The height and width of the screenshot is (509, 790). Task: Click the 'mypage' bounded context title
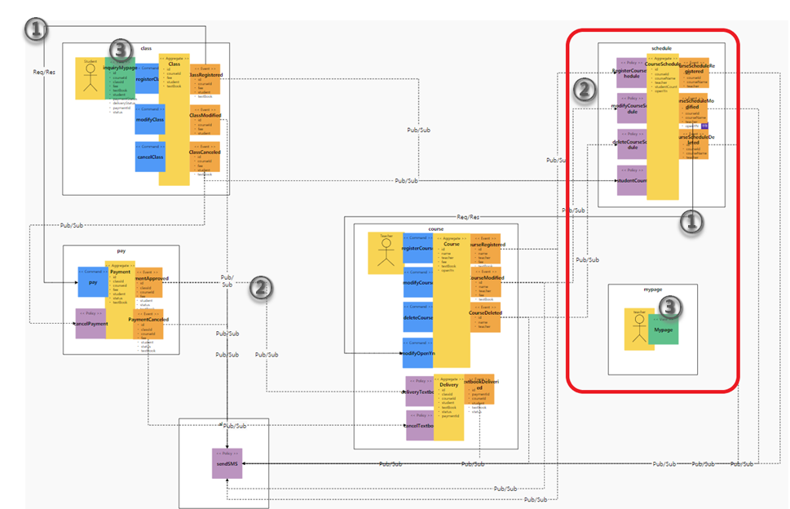point(653,290)
